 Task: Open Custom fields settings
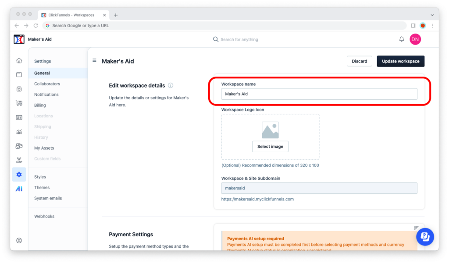coord(47,159)
